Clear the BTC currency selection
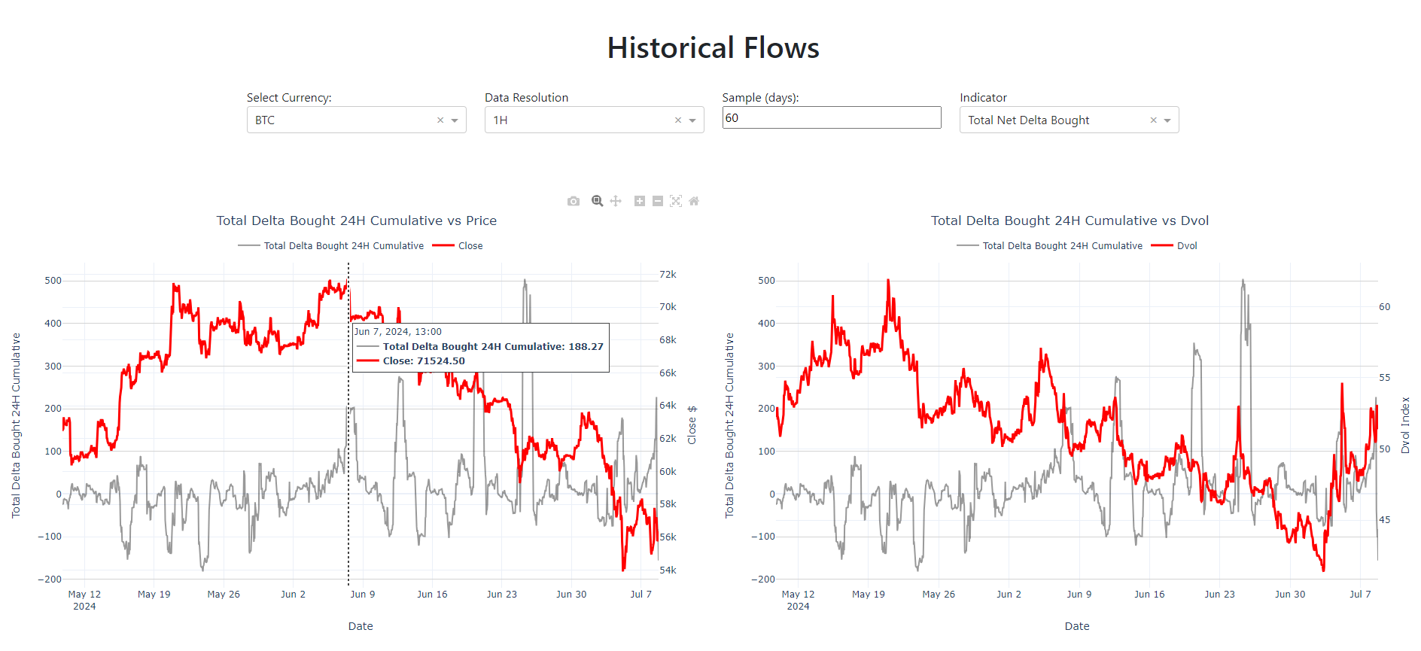This screenshot has width=1421, height=651. point(440,120)
